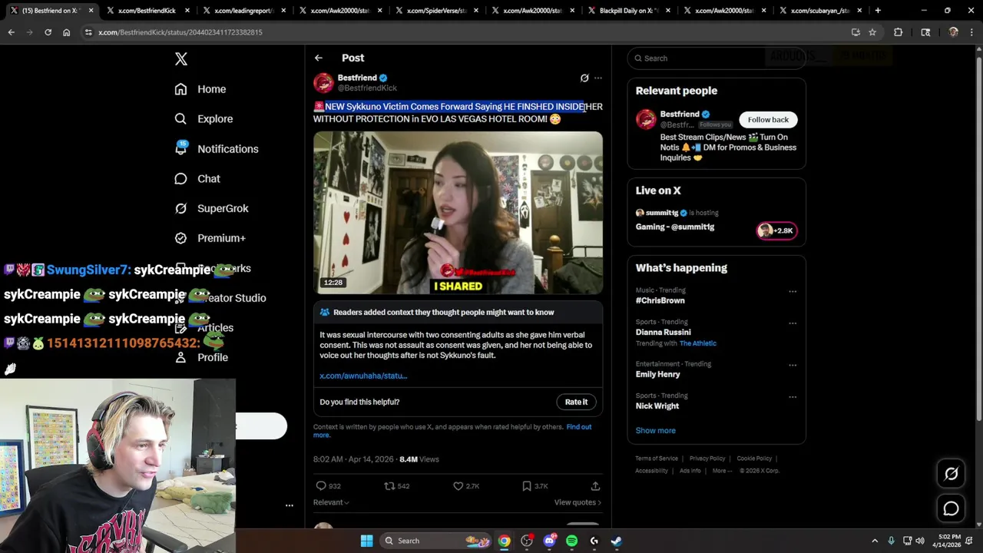This screenshot has height=553, width=983.
Task: Reply to the post via the comment icon
Action: [321, 485]
